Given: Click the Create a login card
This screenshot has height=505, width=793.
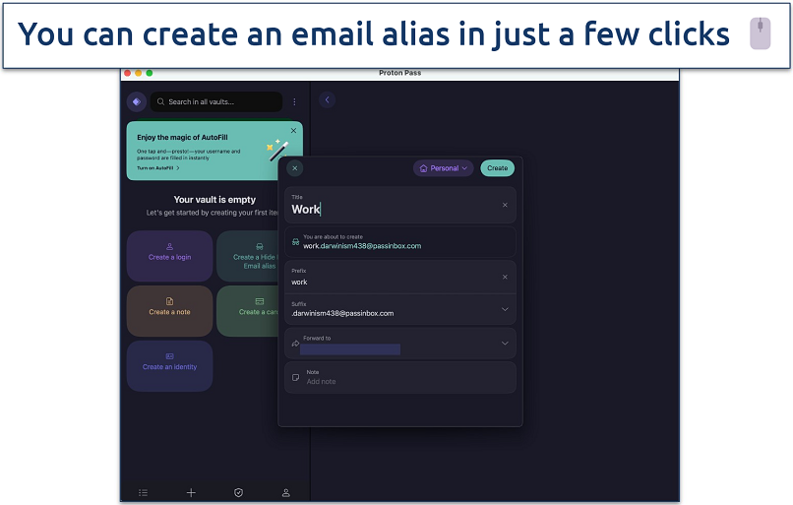Looking at the screenshot, I should [169, 256].
